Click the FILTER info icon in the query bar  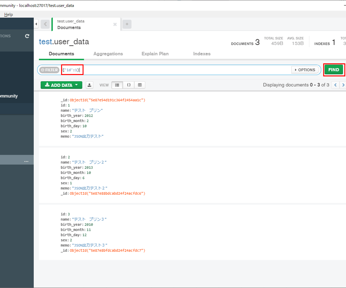click(x=42, y=69)
